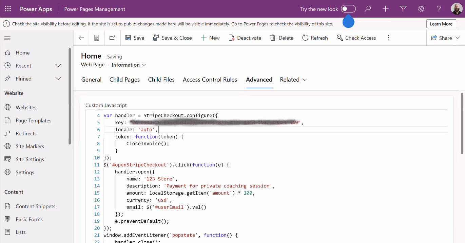Select the Advanced tab
465x243 pixels.
(259, 80)
